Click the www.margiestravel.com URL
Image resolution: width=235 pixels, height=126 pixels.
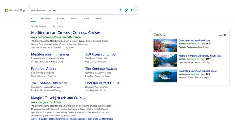46,102
